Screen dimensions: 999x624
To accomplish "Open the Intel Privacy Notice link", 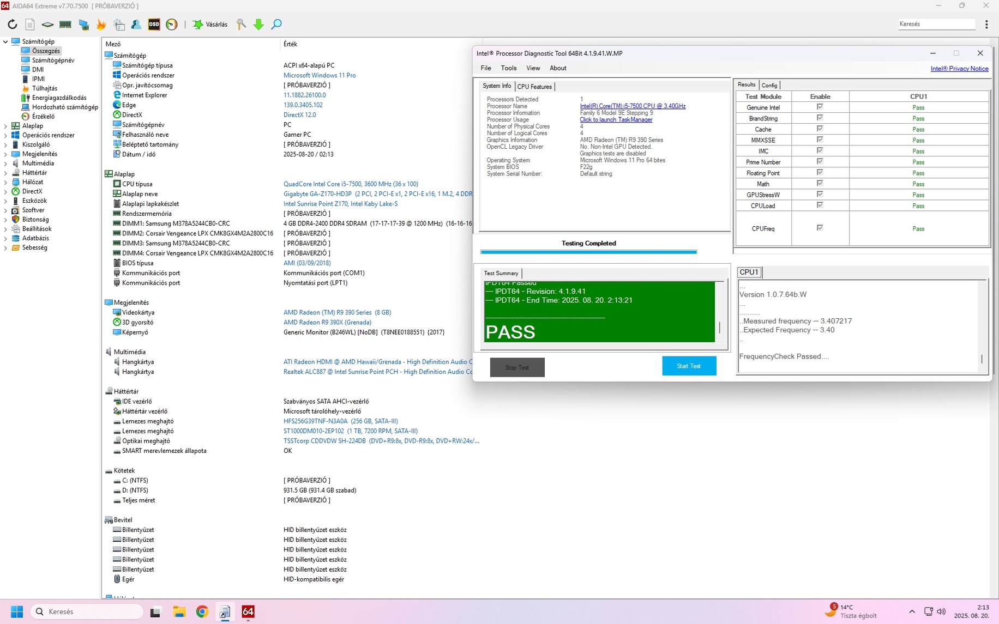I will (959, 69).
